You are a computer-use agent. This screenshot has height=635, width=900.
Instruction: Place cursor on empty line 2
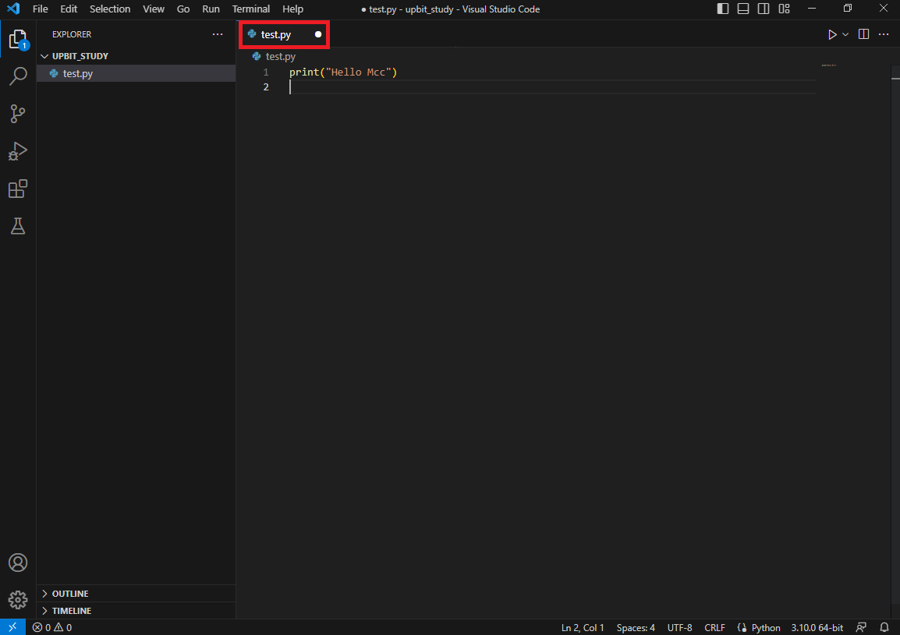click(551, 87)
